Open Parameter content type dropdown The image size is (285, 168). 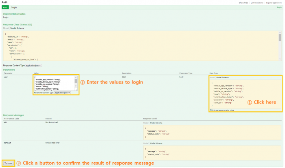coord(63,93)
